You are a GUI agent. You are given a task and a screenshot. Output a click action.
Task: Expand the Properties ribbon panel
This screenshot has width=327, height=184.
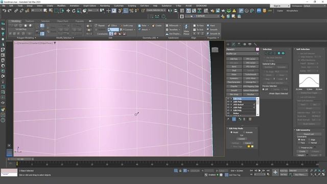coord(213,38)
